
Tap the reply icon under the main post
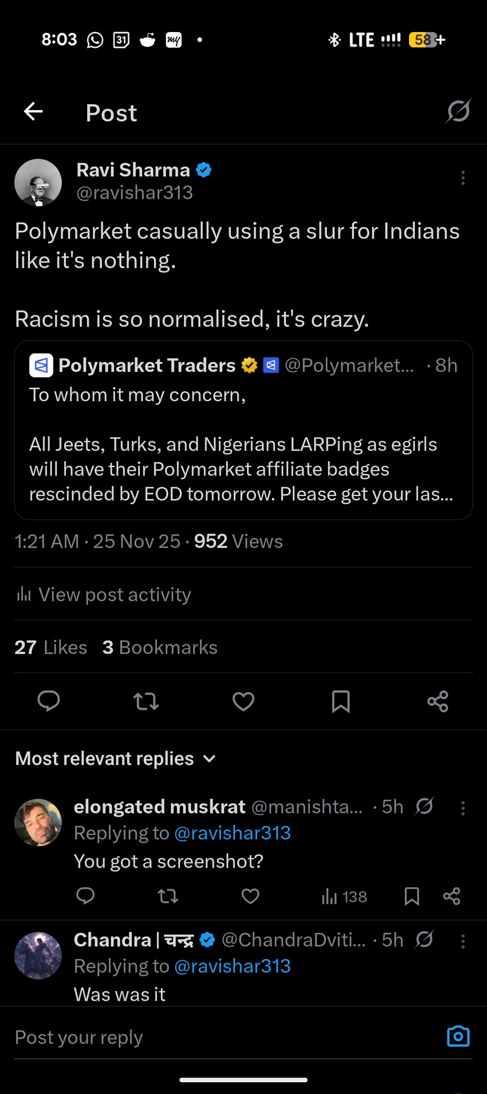click(49, 701)
